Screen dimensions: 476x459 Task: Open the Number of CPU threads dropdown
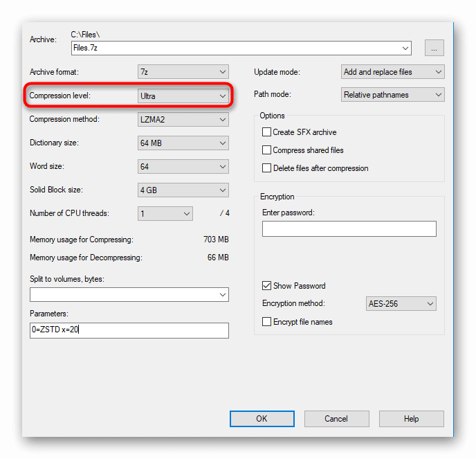pos(165,213)
